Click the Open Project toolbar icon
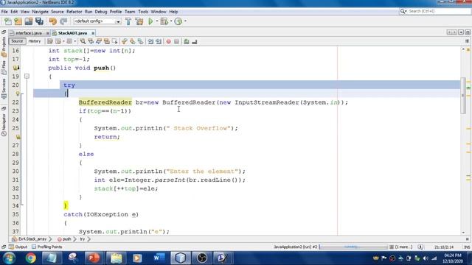This screenshot has width=472, height=265. [29, 21]
